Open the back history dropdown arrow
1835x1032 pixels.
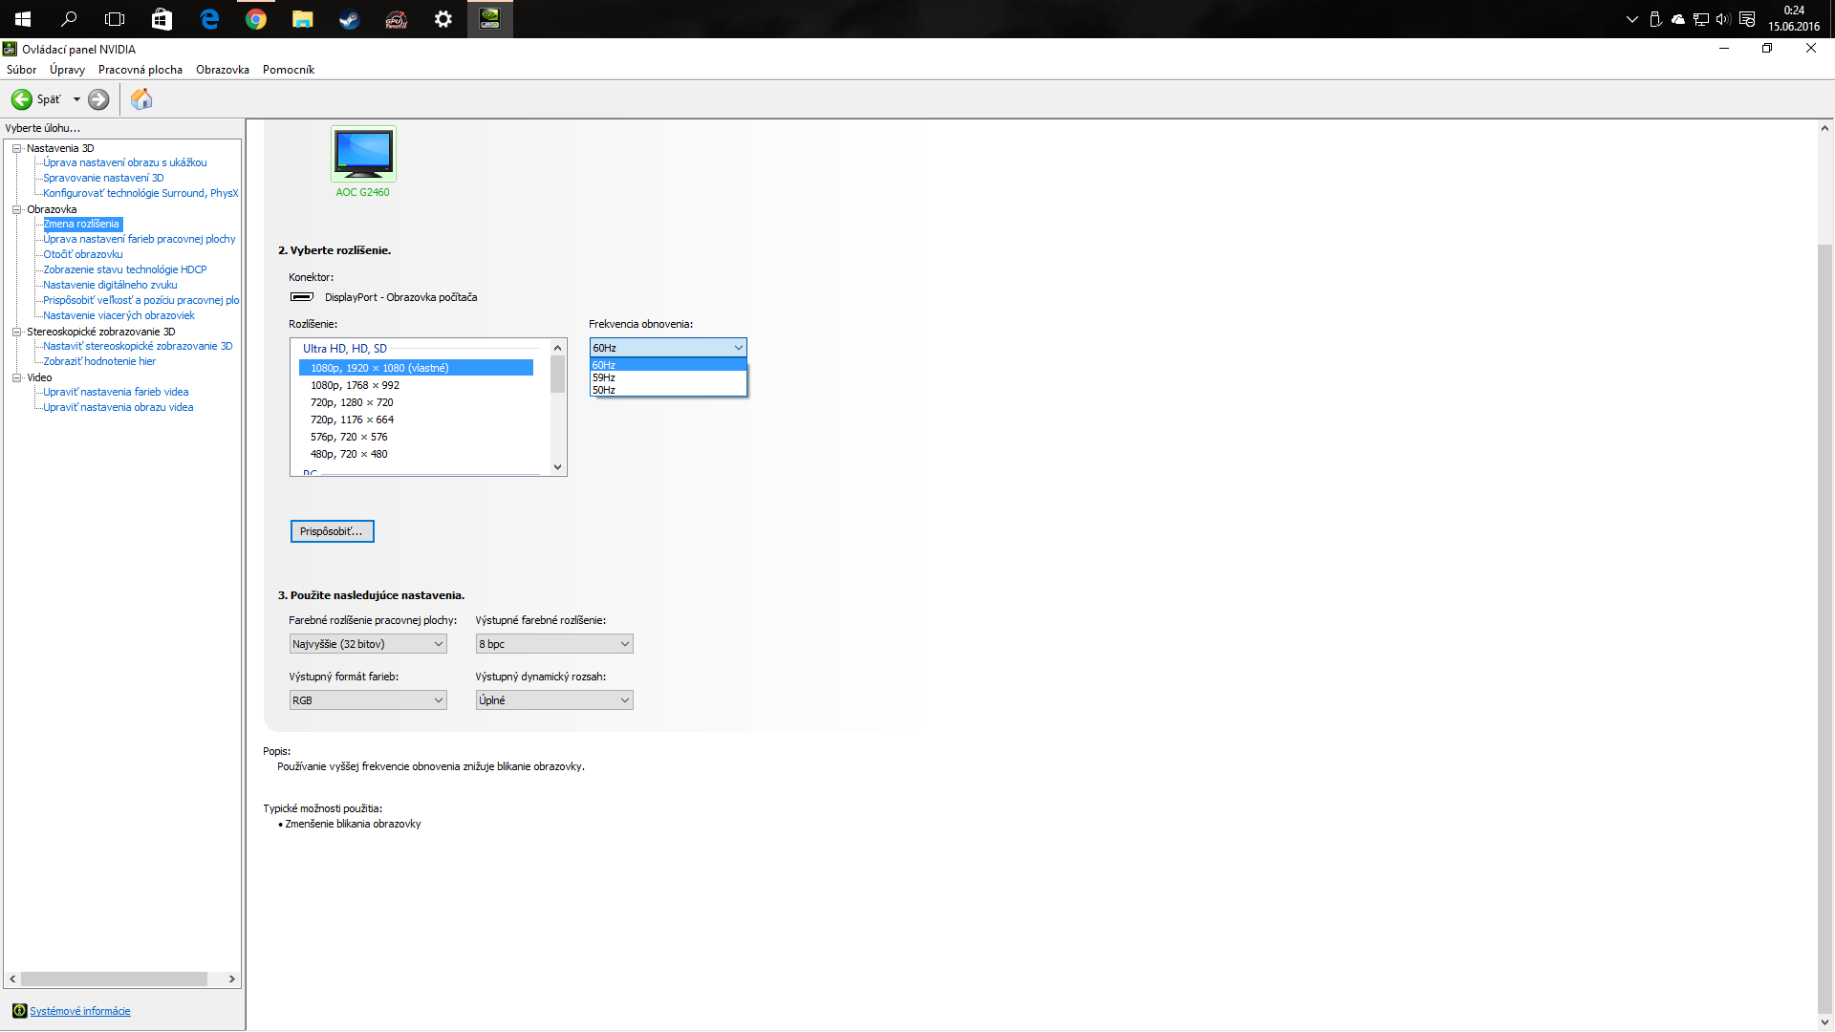point(76,99)
